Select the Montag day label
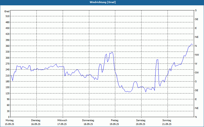 [x=9, y=120]
